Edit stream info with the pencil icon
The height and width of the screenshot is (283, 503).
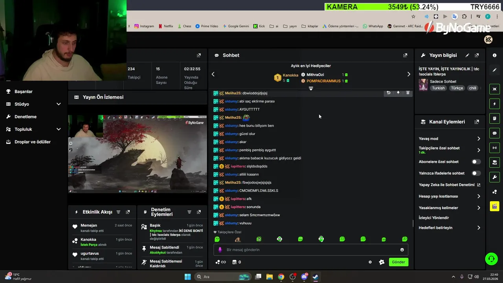[x=467, y=55]
